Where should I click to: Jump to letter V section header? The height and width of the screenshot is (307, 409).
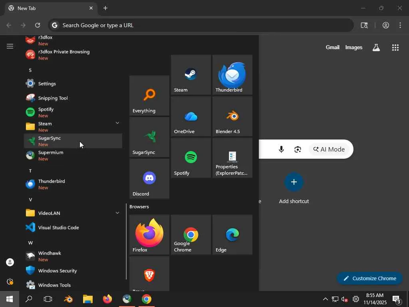(30, 199)
